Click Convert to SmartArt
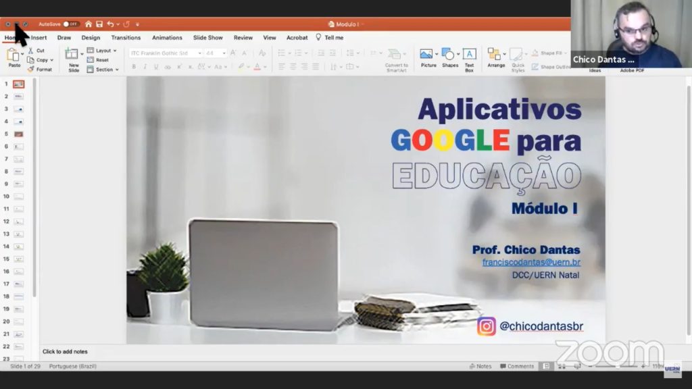692x389 pixels. point(396,60)
